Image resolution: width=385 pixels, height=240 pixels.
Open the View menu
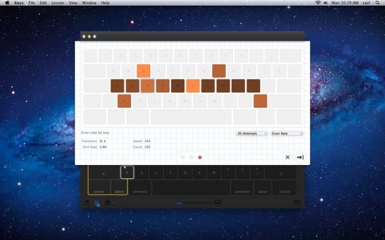click(73, 3)
